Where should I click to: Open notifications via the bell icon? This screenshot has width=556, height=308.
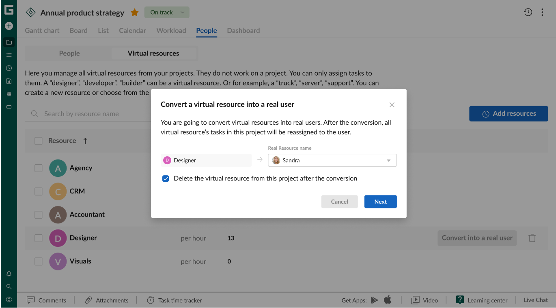(x=9, y=274)
